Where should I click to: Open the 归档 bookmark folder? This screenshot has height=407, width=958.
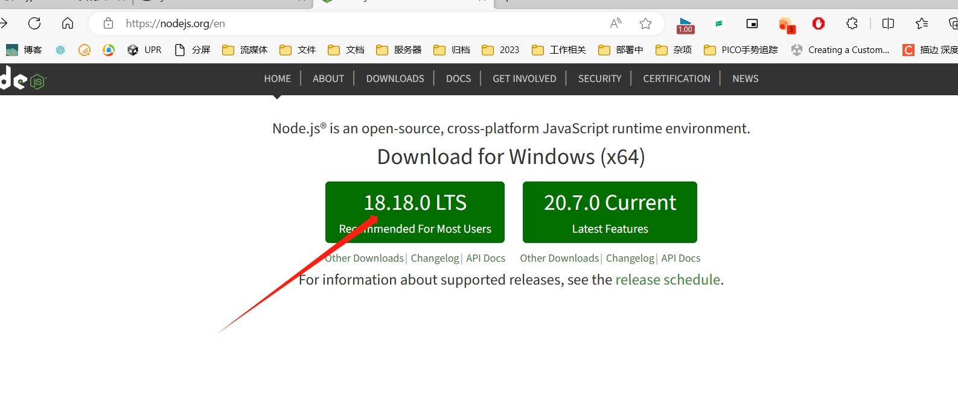[x=452, y=50]
